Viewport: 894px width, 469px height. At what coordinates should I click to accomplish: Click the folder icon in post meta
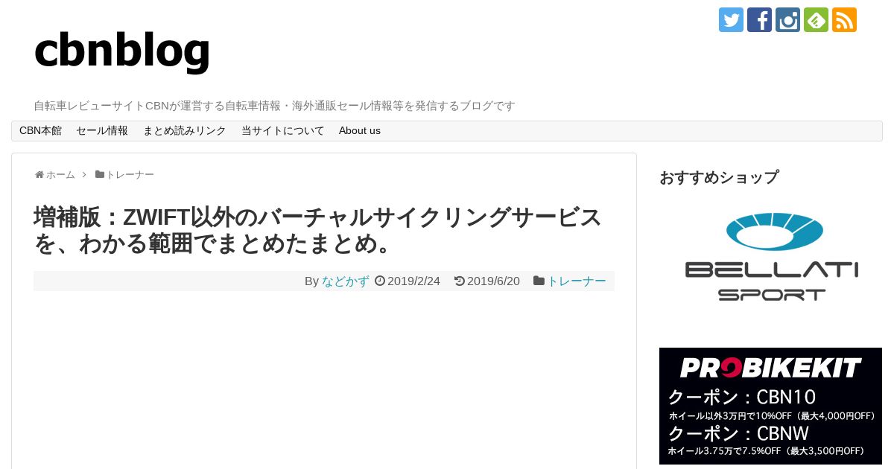pos(539,281)
